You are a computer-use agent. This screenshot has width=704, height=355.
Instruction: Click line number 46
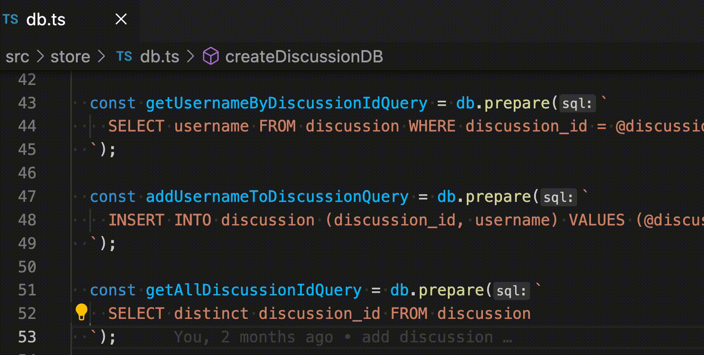(27, 173)
